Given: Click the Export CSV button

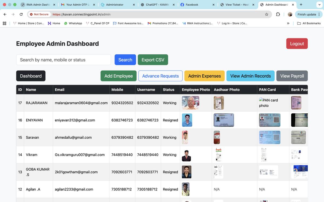Looking at the screenshot, I should tap(153, 60).
